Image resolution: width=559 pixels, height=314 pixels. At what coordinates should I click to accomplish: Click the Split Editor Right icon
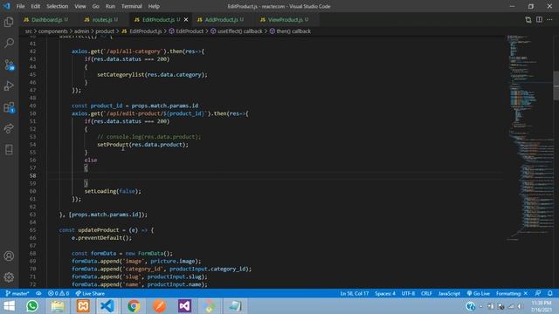click(x=539, y=19)
